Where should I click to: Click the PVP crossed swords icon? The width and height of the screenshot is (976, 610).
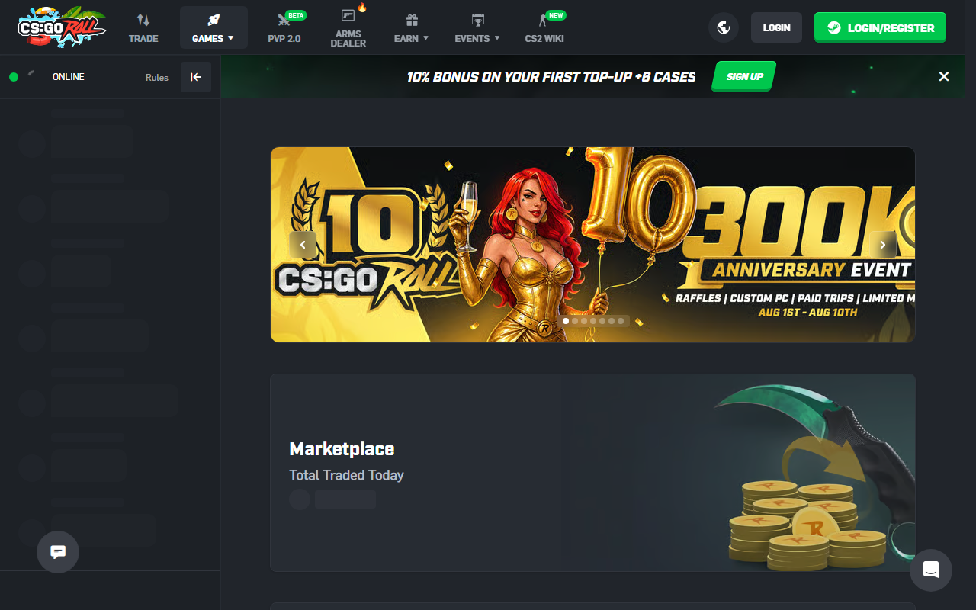tap(283, 21)
